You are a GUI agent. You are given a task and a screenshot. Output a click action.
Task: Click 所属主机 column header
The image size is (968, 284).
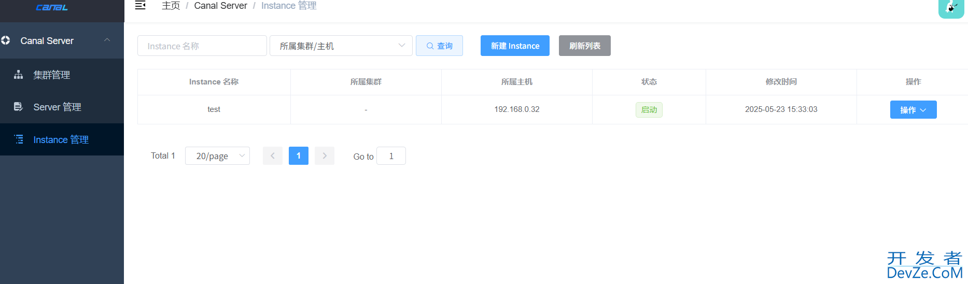[x=517, y=82]
